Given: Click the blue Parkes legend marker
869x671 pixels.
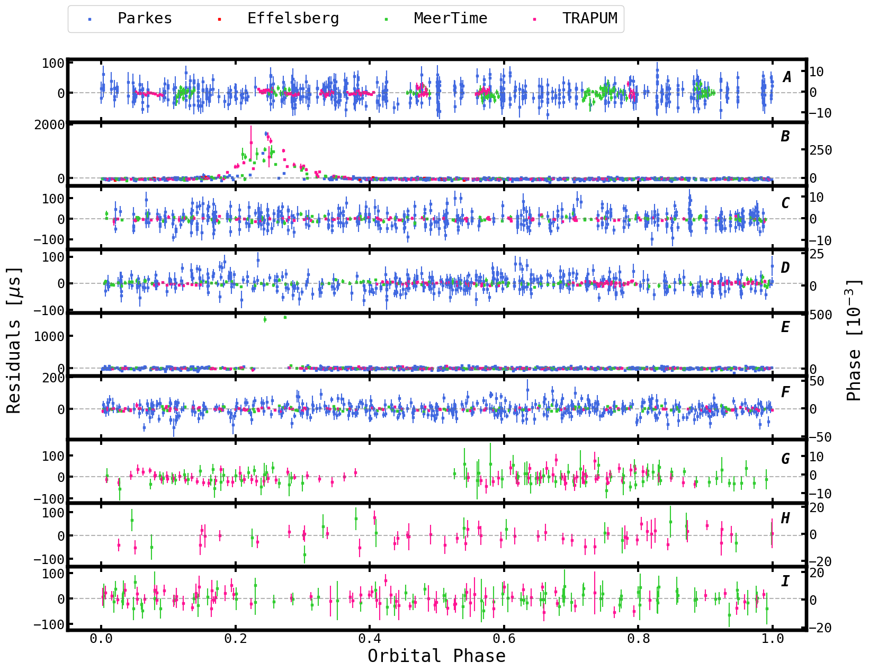Looking at the screenshot, I should point(89,19).
